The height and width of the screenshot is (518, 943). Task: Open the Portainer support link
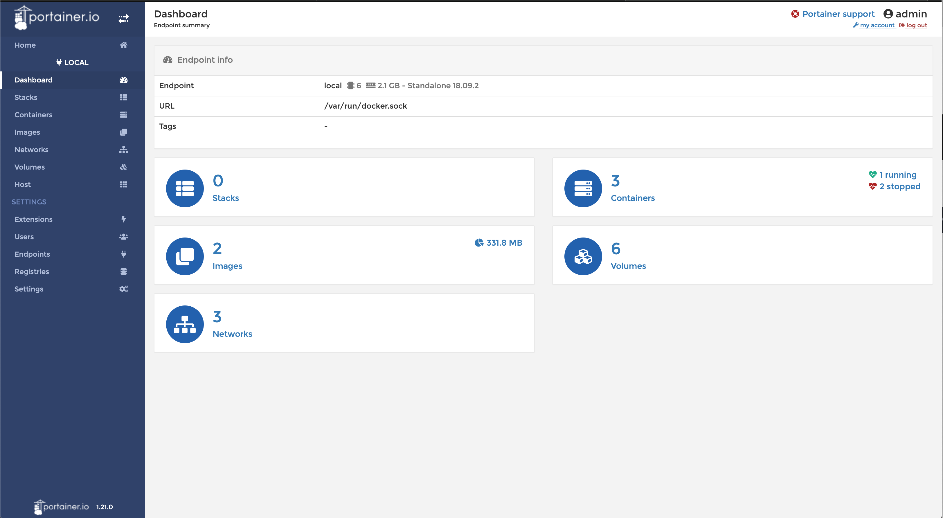tap(838, 14)
